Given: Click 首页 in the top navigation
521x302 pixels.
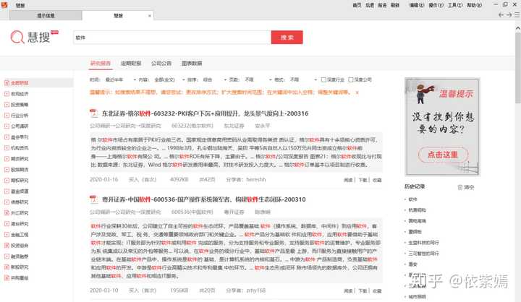Looking at the screenshot, I should click(357, 5).
